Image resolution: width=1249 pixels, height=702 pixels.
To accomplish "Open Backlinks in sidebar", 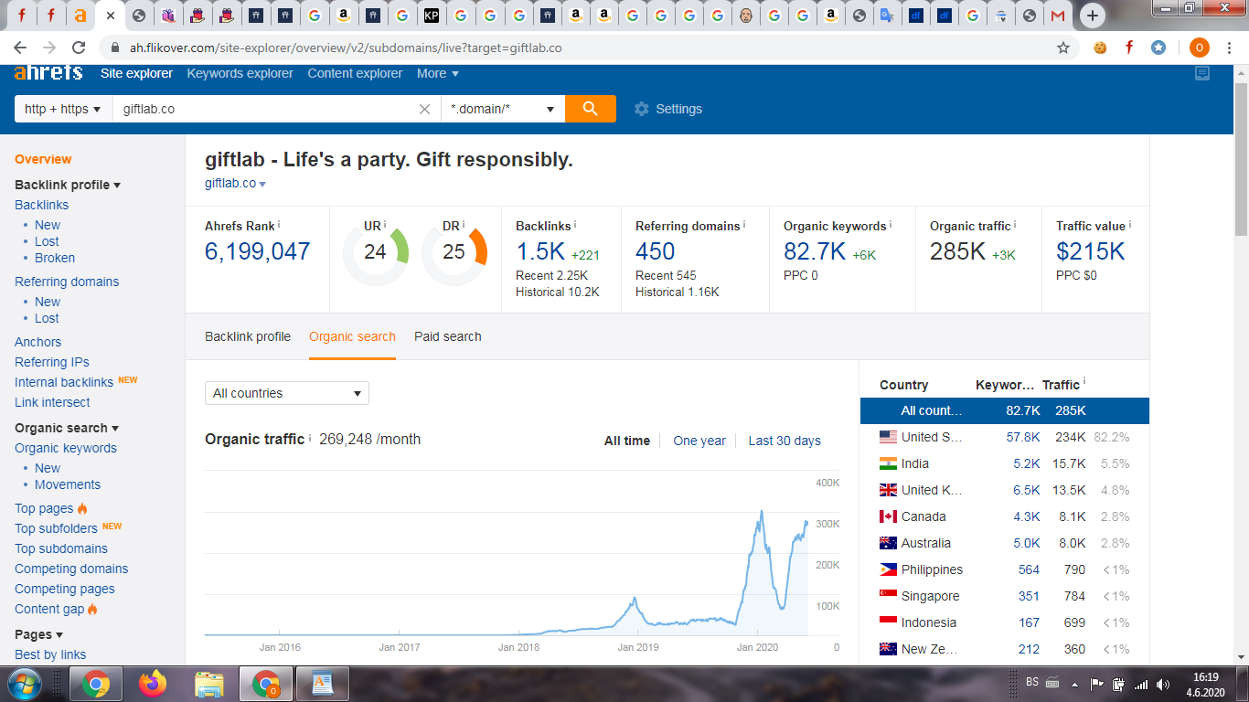I will tap(42, 205).
